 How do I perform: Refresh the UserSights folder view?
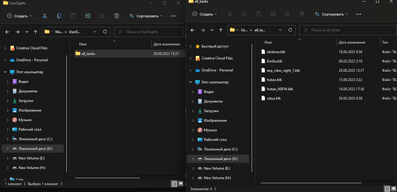point(105,32)
